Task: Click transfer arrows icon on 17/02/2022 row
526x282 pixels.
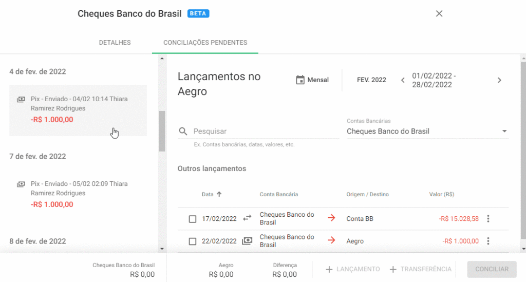Action: click(247, 218)
